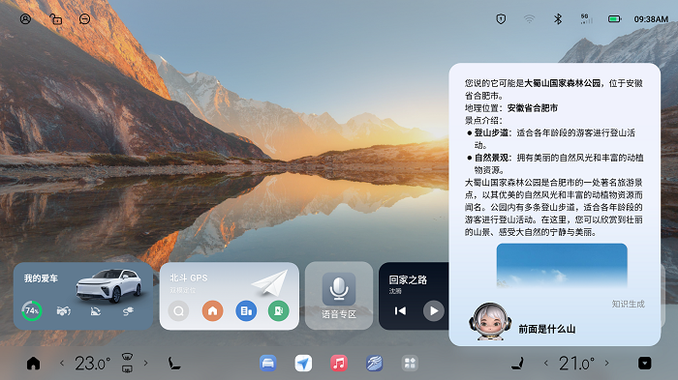Decrease the driver temperature from 23.0°

pyautogui.click(x=62, y=364)
